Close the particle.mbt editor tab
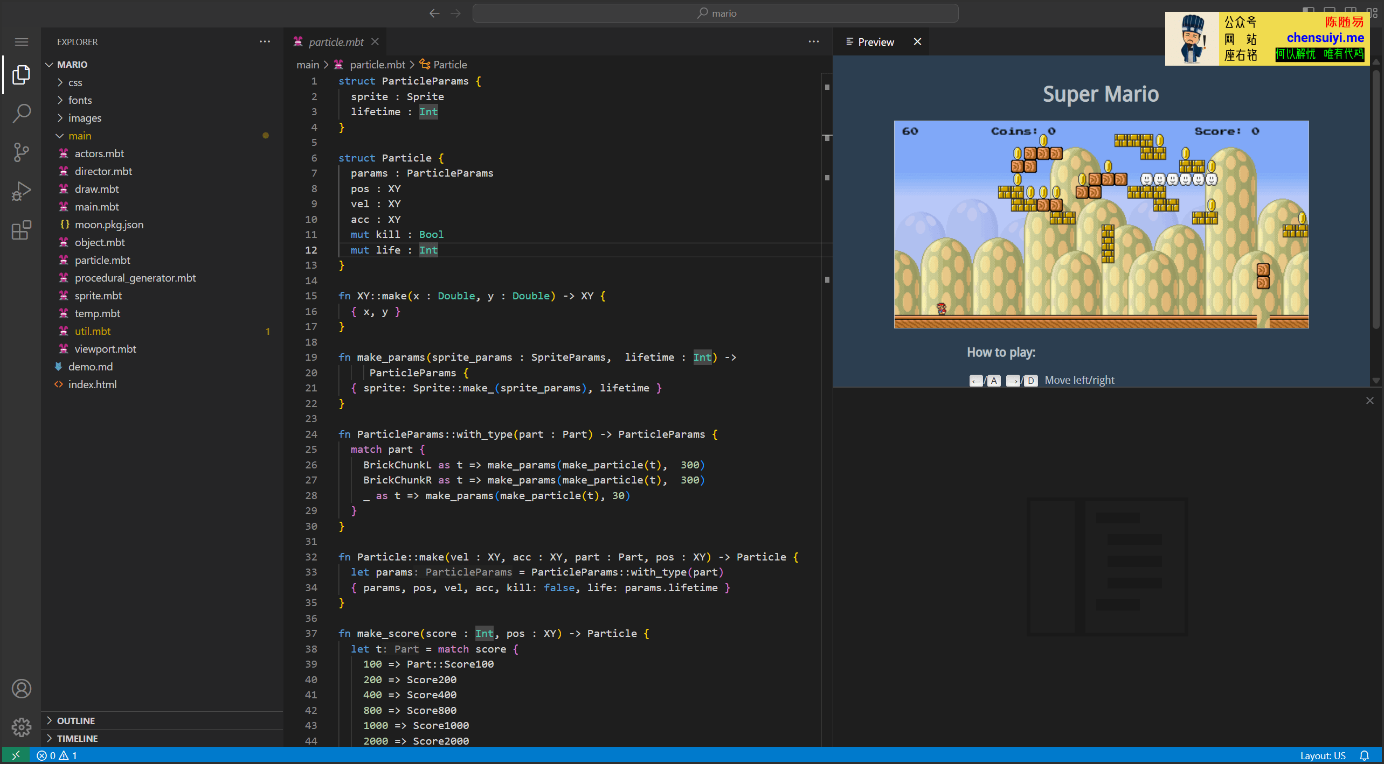 (375, 42)
